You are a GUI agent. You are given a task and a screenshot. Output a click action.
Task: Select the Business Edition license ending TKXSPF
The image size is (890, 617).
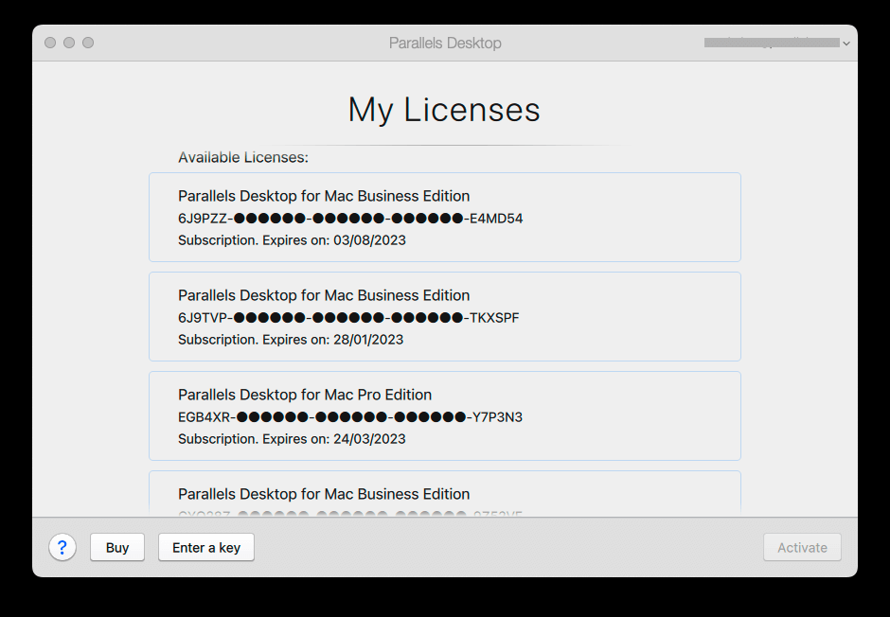point(444,316)
